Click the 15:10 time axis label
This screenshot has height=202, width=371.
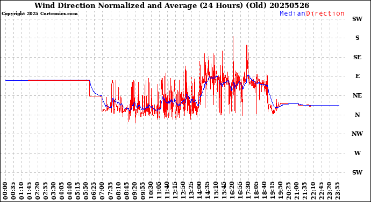tap(216, 191)
